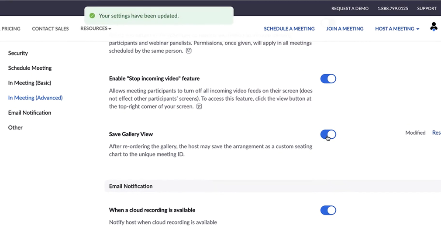Select Schedule Meeting in the sidebar

[30, 68]
